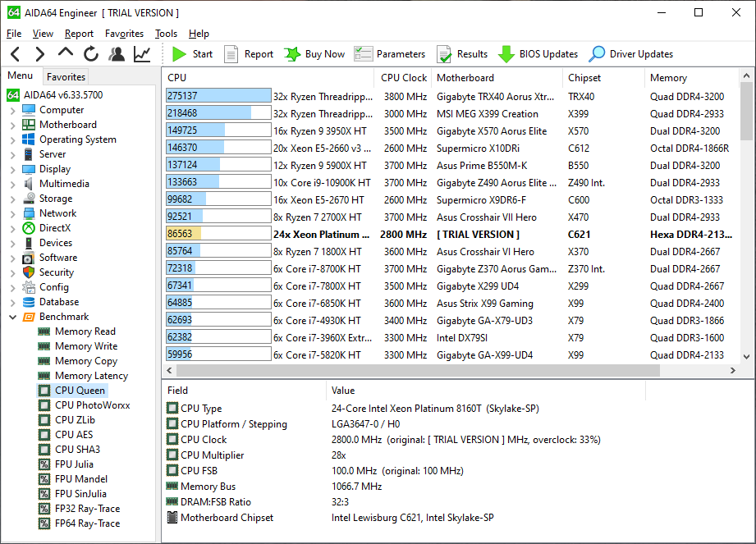Expand the Devices tree node
Image resolution: width=756 pixels, height=544 pixels.
click(13, 244)
